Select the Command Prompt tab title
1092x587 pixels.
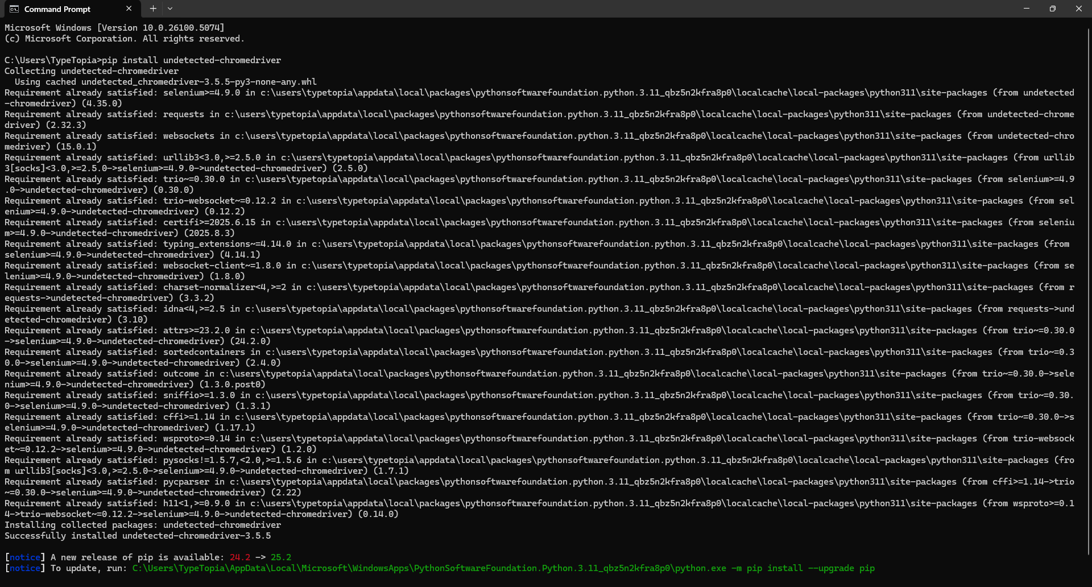click(x=57, y=9)
